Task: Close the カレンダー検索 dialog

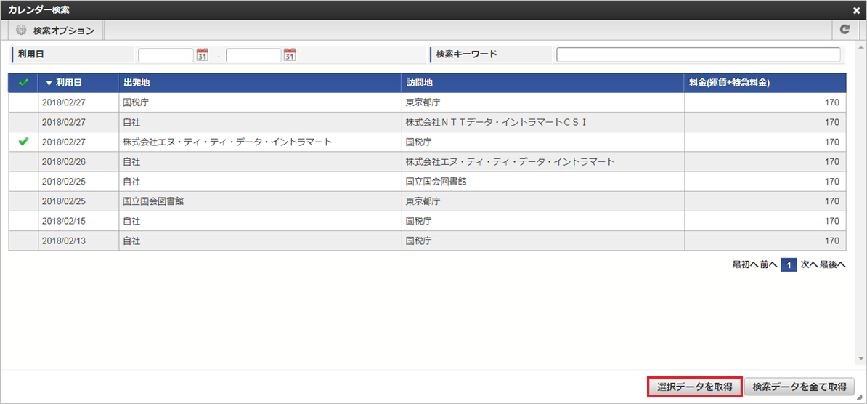Action: click(857, 10)
